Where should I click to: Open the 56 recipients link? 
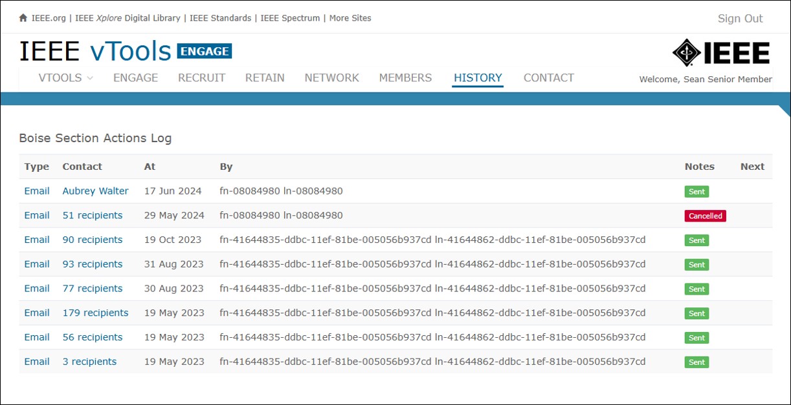tap(93, 337)
